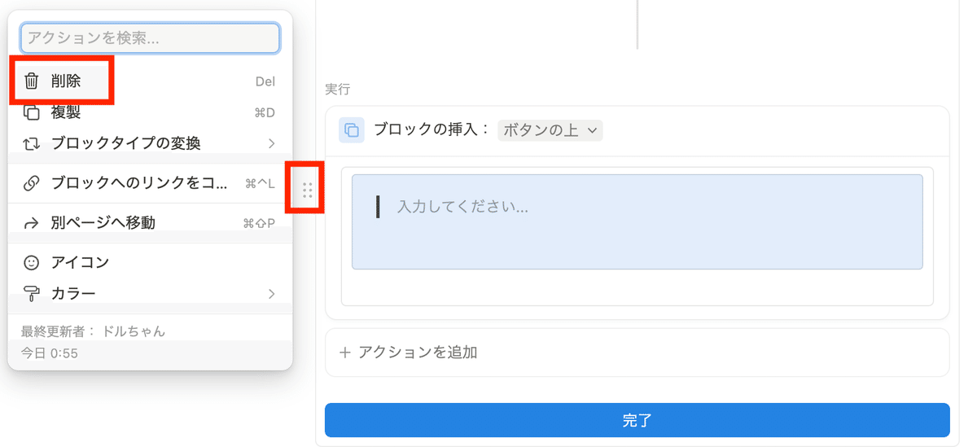This screenshot has width=977, height=447.
Task: Click the plus icon in アクションを追加
Action: tap(345, 353)
